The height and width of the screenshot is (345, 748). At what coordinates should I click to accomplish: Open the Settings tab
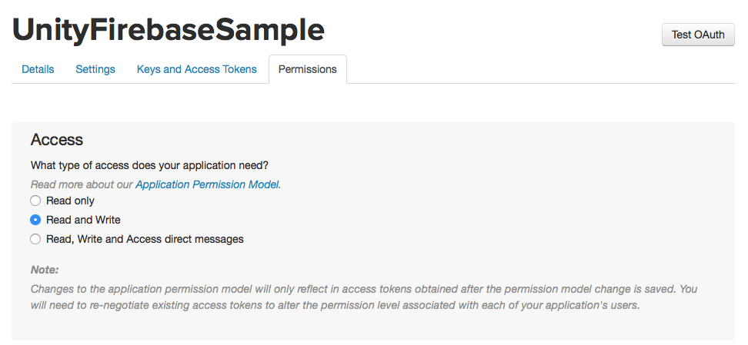(x=95, y=69)
